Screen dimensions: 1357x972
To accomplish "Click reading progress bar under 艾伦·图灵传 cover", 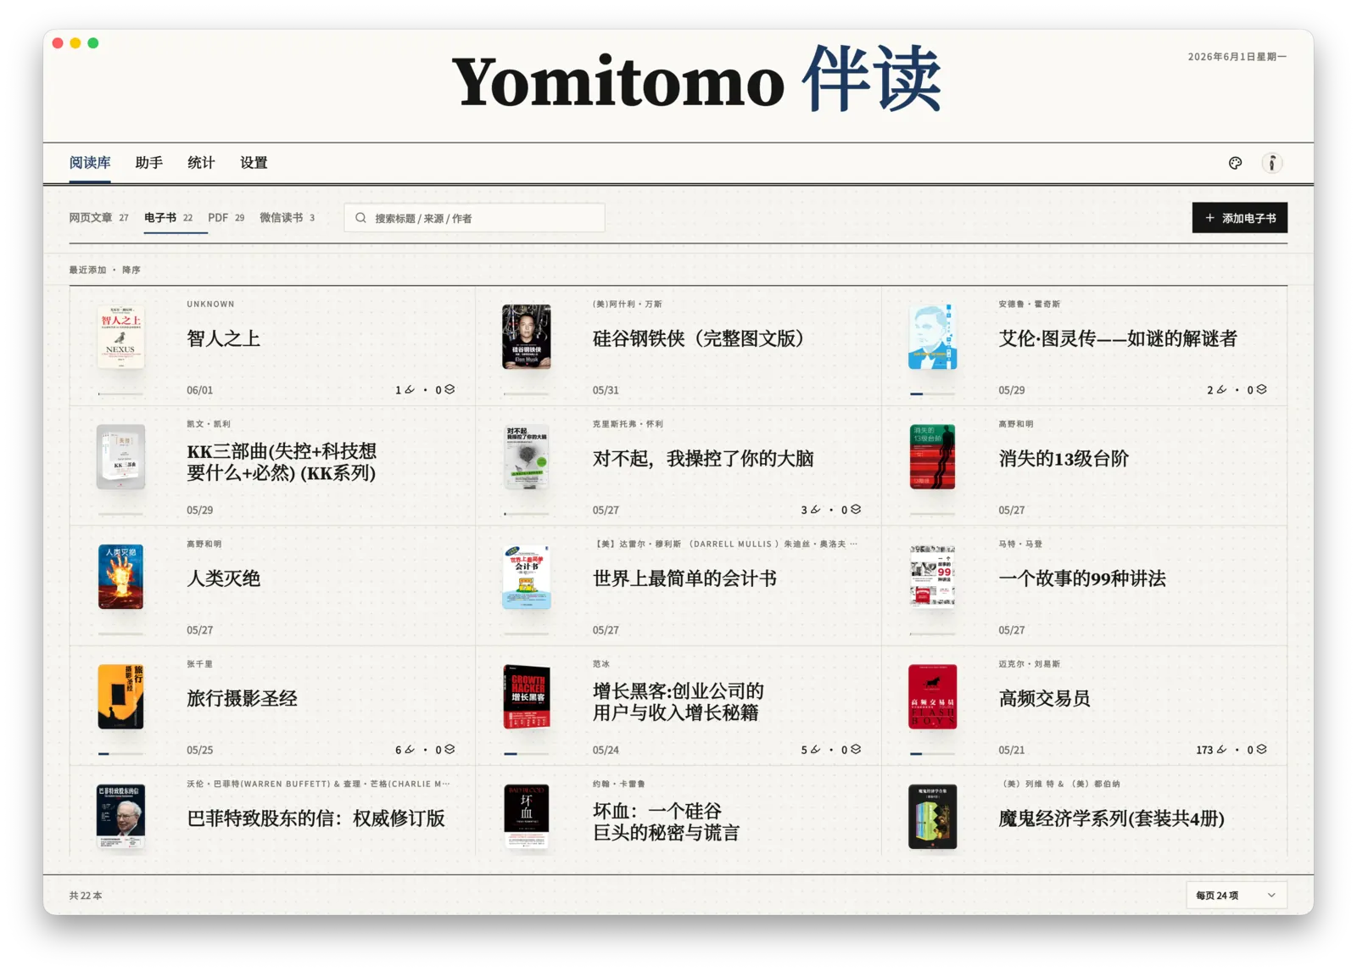I will 932,394.
